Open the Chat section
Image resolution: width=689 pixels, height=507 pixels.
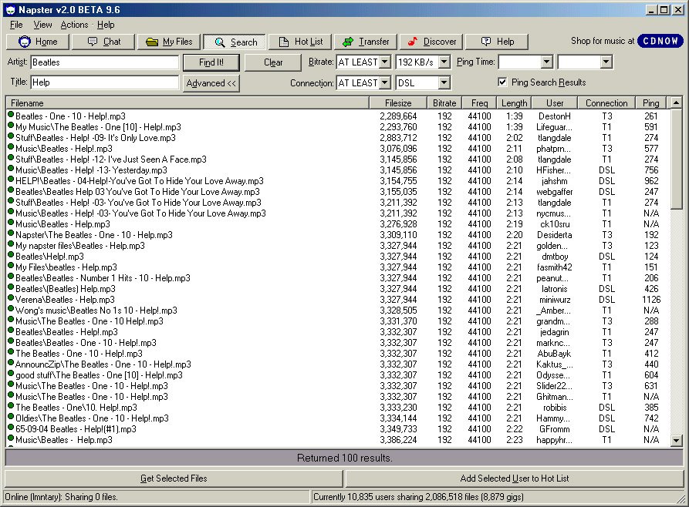(103, 42)
